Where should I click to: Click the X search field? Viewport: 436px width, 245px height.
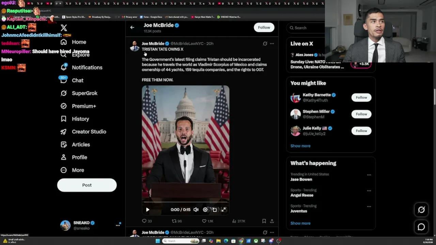tap(306, 28)
